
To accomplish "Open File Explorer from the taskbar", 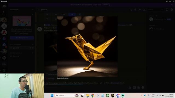I will point(87,96).
